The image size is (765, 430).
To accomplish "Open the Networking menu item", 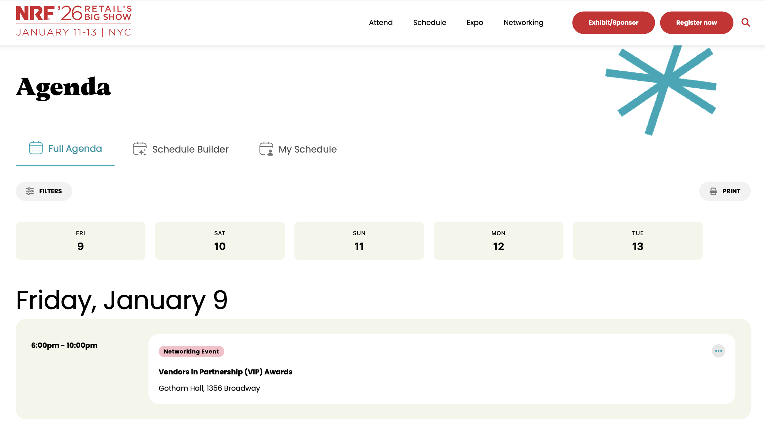I will (523, 23).
